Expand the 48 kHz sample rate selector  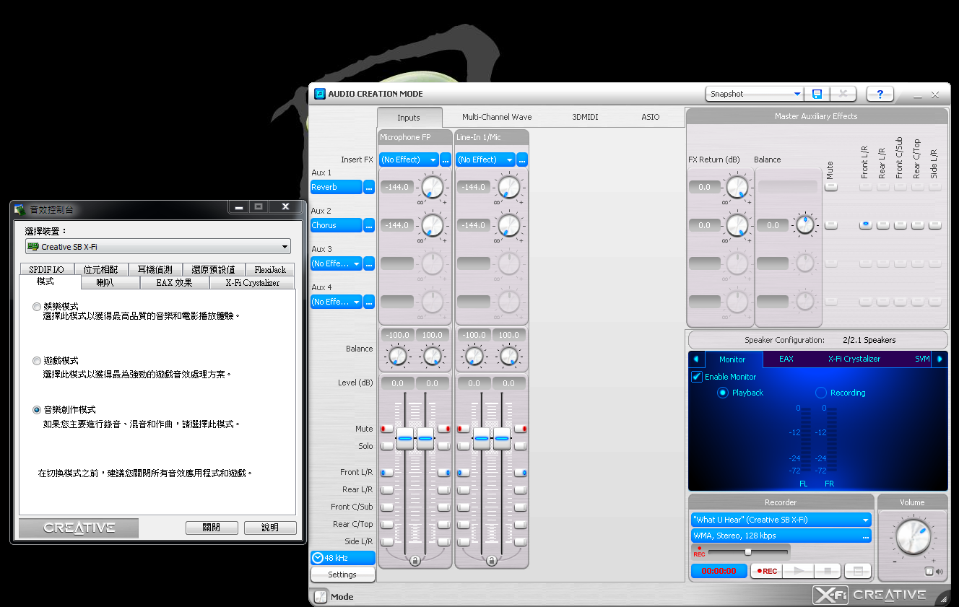pyautogui.click(x=343, y=558)
